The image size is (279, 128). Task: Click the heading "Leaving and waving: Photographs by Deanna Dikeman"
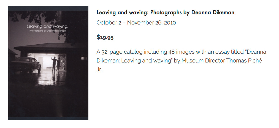[x=165, y=13]
